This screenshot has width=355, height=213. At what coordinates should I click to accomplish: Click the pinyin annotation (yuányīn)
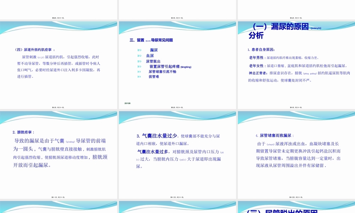click(x=316, y=28)
